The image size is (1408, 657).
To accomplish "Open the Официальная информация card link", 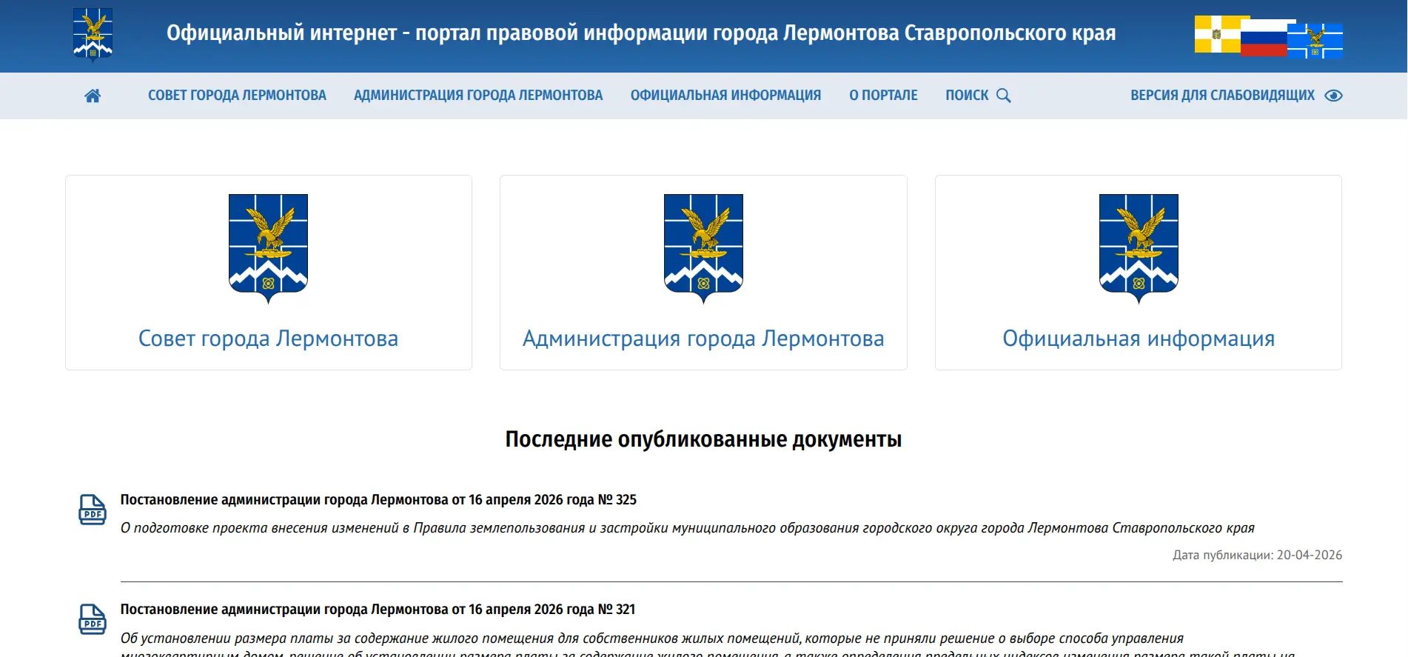I will [x=1139, y=338].
